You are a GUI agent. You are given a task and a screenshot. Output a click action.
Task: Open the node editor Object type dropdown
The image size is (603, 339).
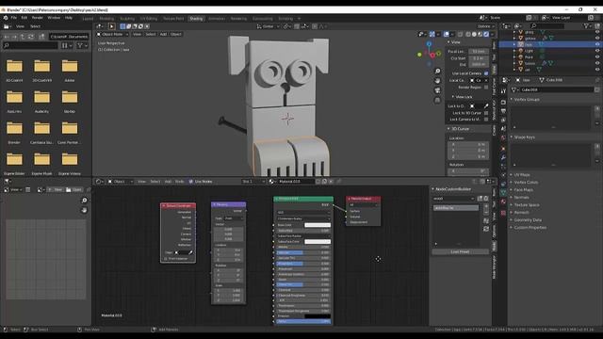(x=121, y=182)
